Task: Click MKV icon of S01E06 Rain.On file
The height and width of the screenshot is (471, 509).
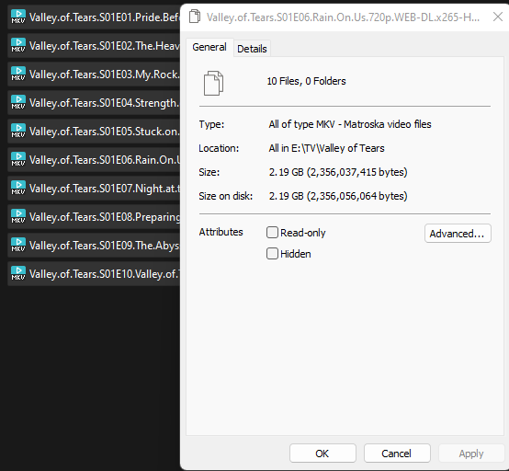Action: pyautogui.click(x=18, y=159)
